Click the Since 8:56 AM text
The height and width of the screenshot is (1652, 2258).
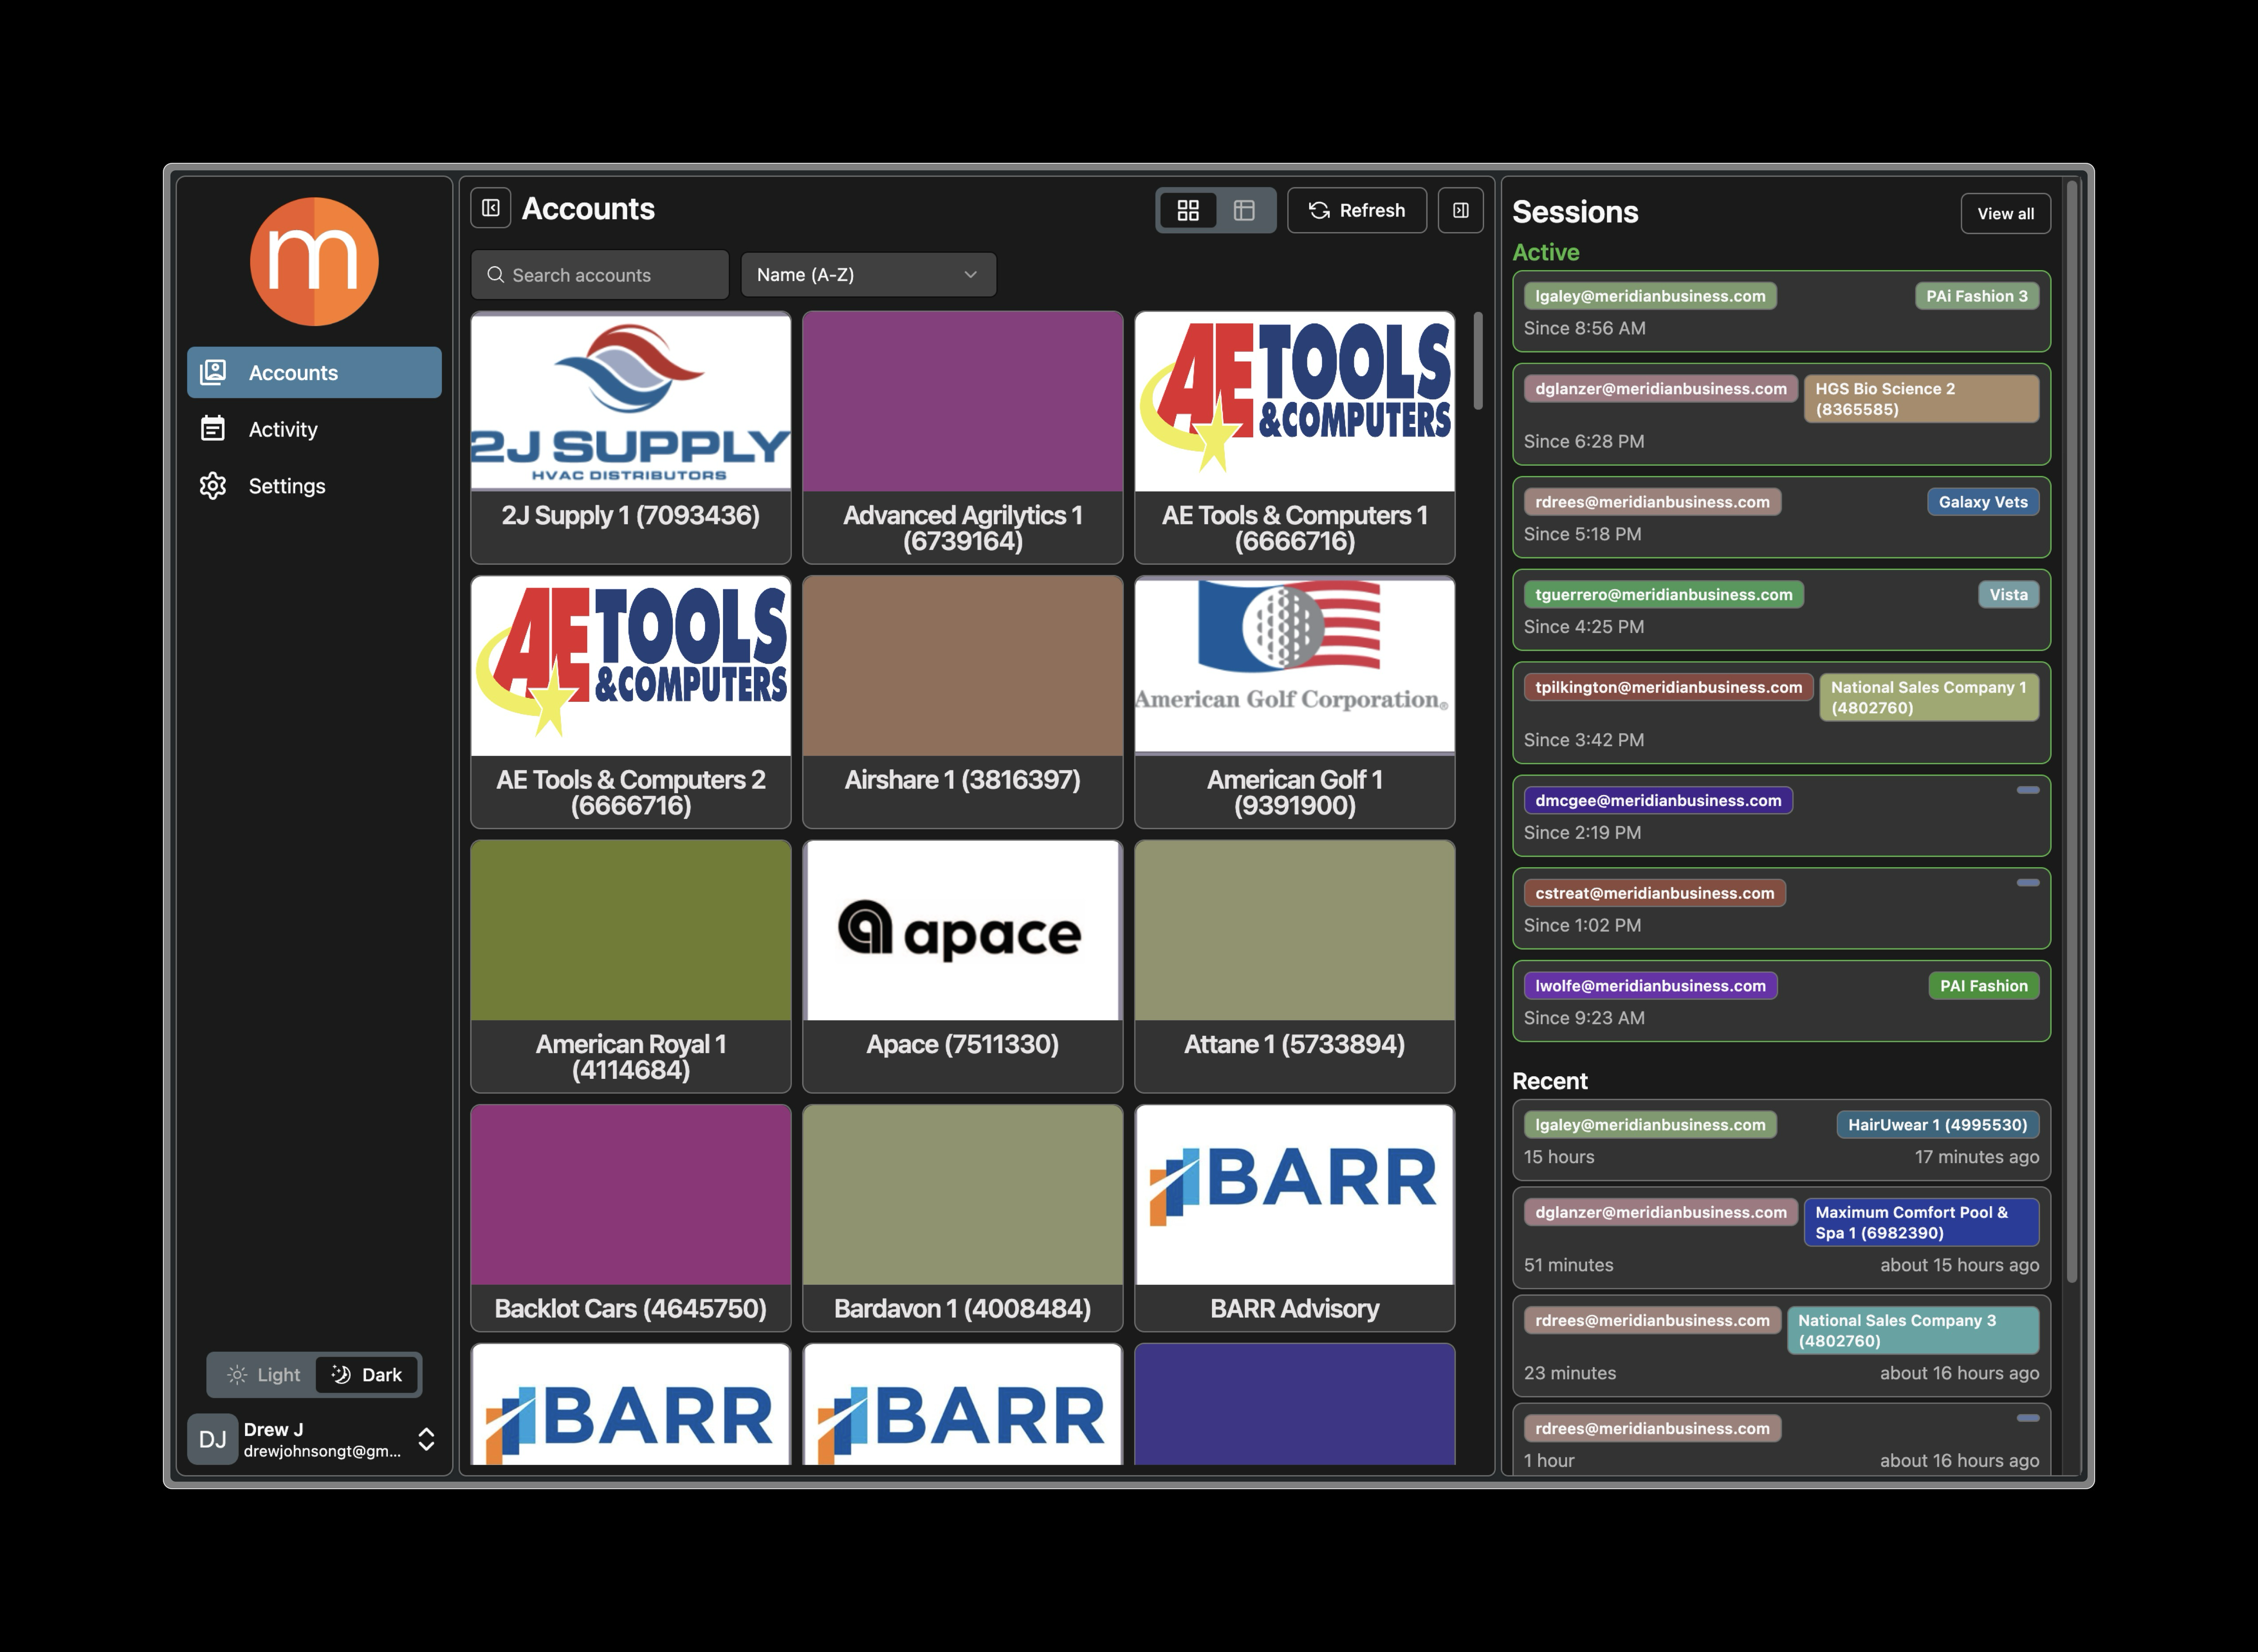coord(1585,328)
